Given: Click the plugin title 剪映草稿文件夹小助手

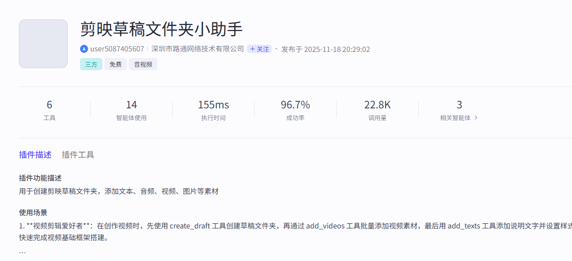Looking at the screenshot, I should coord(161,29).
